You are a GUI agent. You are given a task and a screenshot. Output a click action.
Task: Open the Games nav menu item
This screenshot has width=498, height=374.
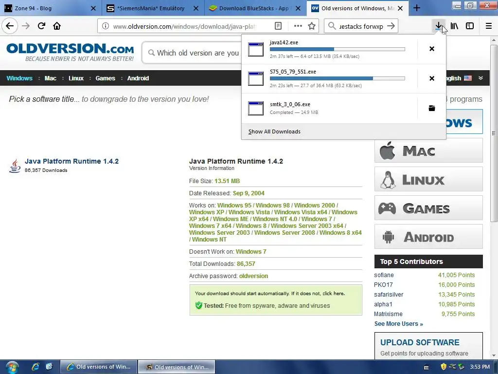(x=105, y=78)
